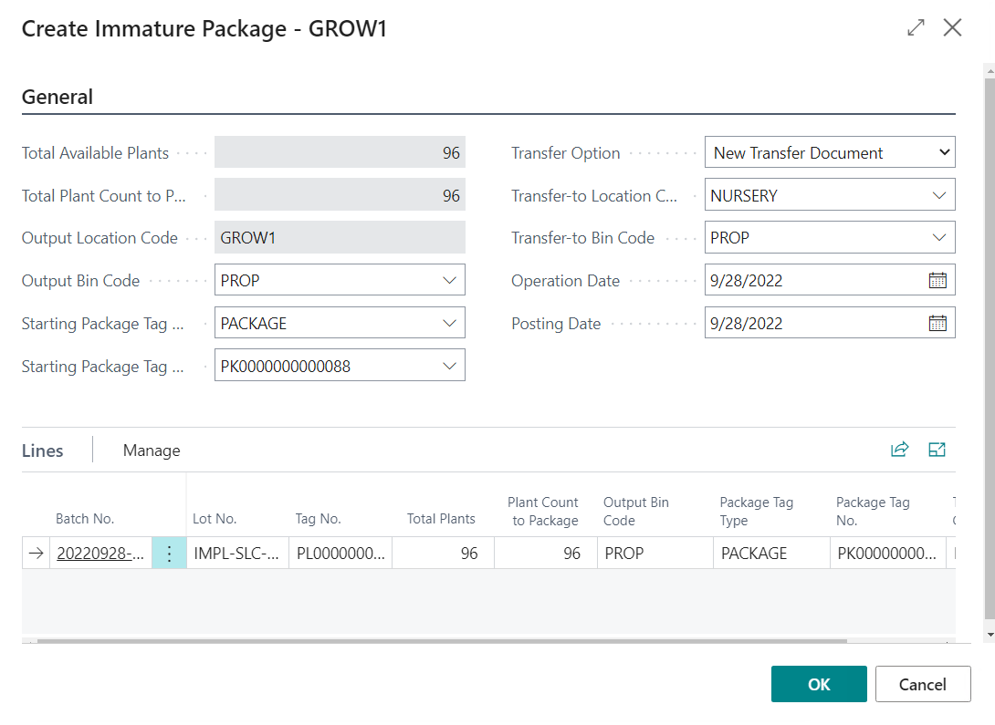
Task: Expand the dialog to full screen
Action: (x=916, y=27)
